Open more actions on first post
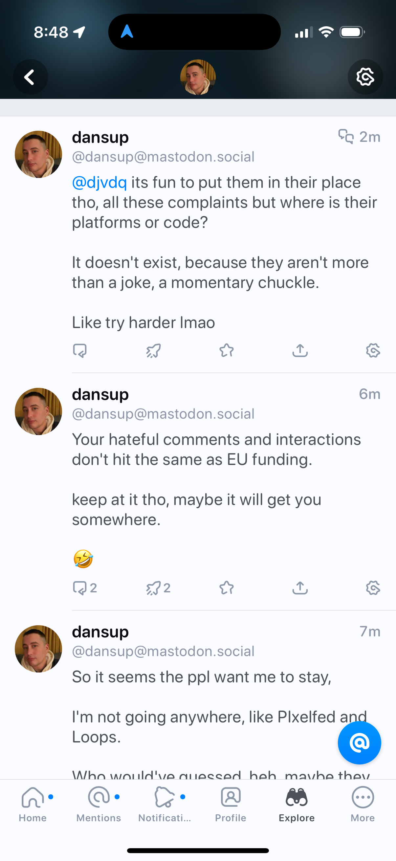396x861 pixels. (373, 351)
